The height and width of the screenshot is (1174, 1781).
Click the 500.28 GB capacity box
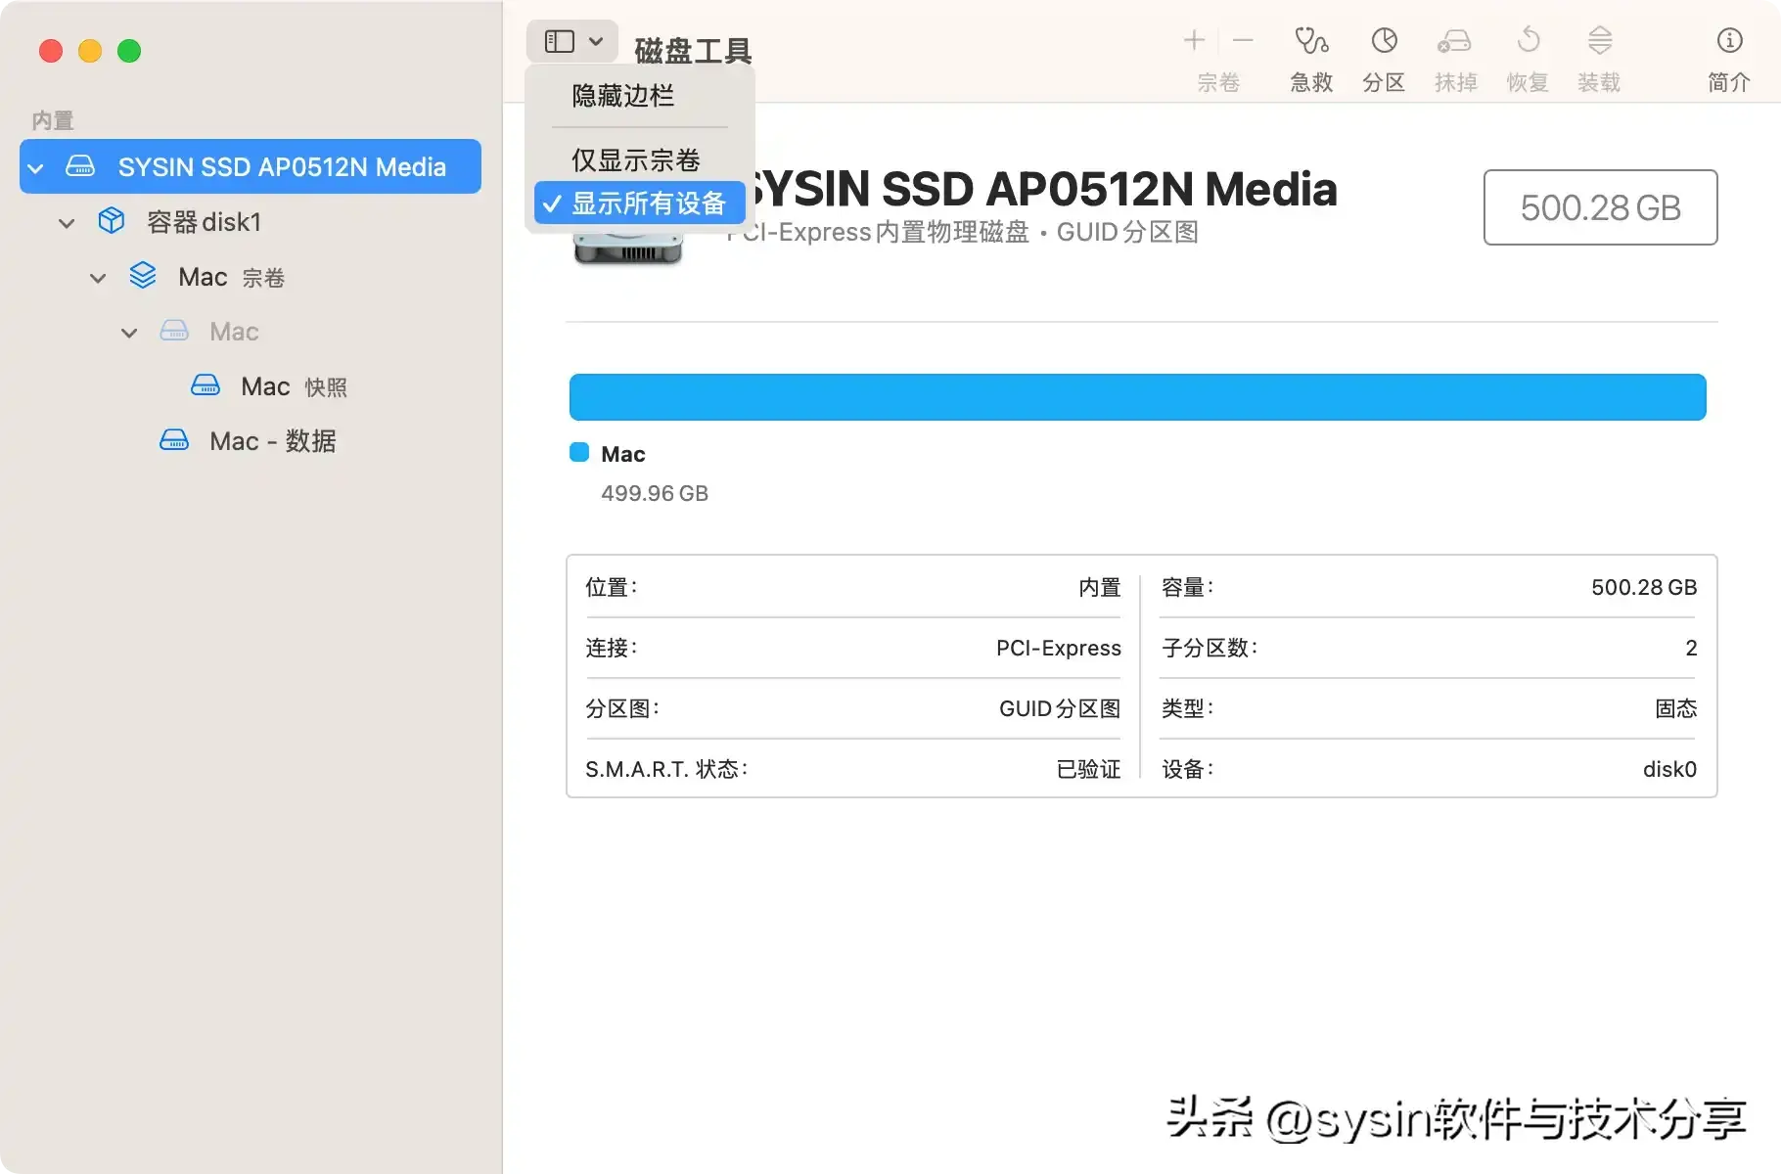(x=1600, y=207)
